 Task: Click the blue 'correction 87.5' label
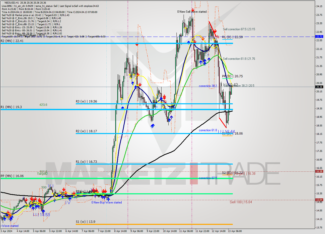(x=208, y=178)
